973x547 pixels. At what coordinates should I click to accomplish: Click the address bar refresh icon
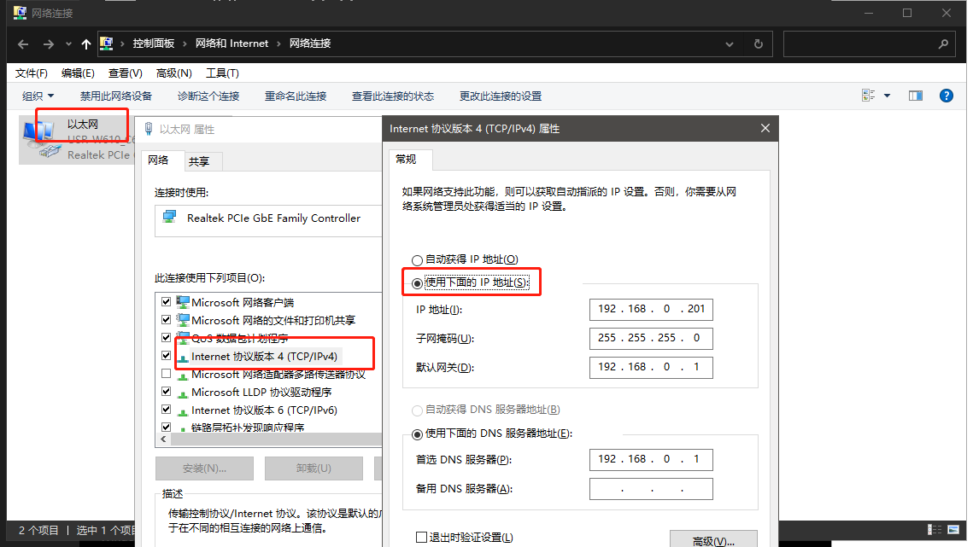758,44
